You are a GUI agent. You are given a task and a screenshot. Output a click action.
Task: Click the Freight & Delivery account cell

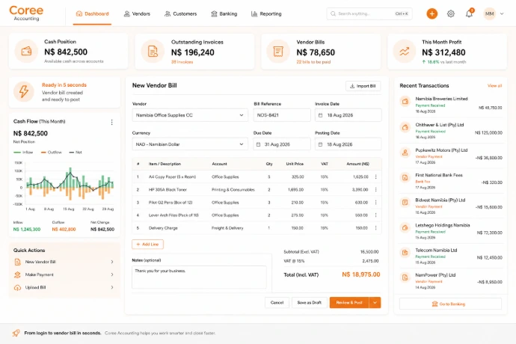[x=227, y=228]
